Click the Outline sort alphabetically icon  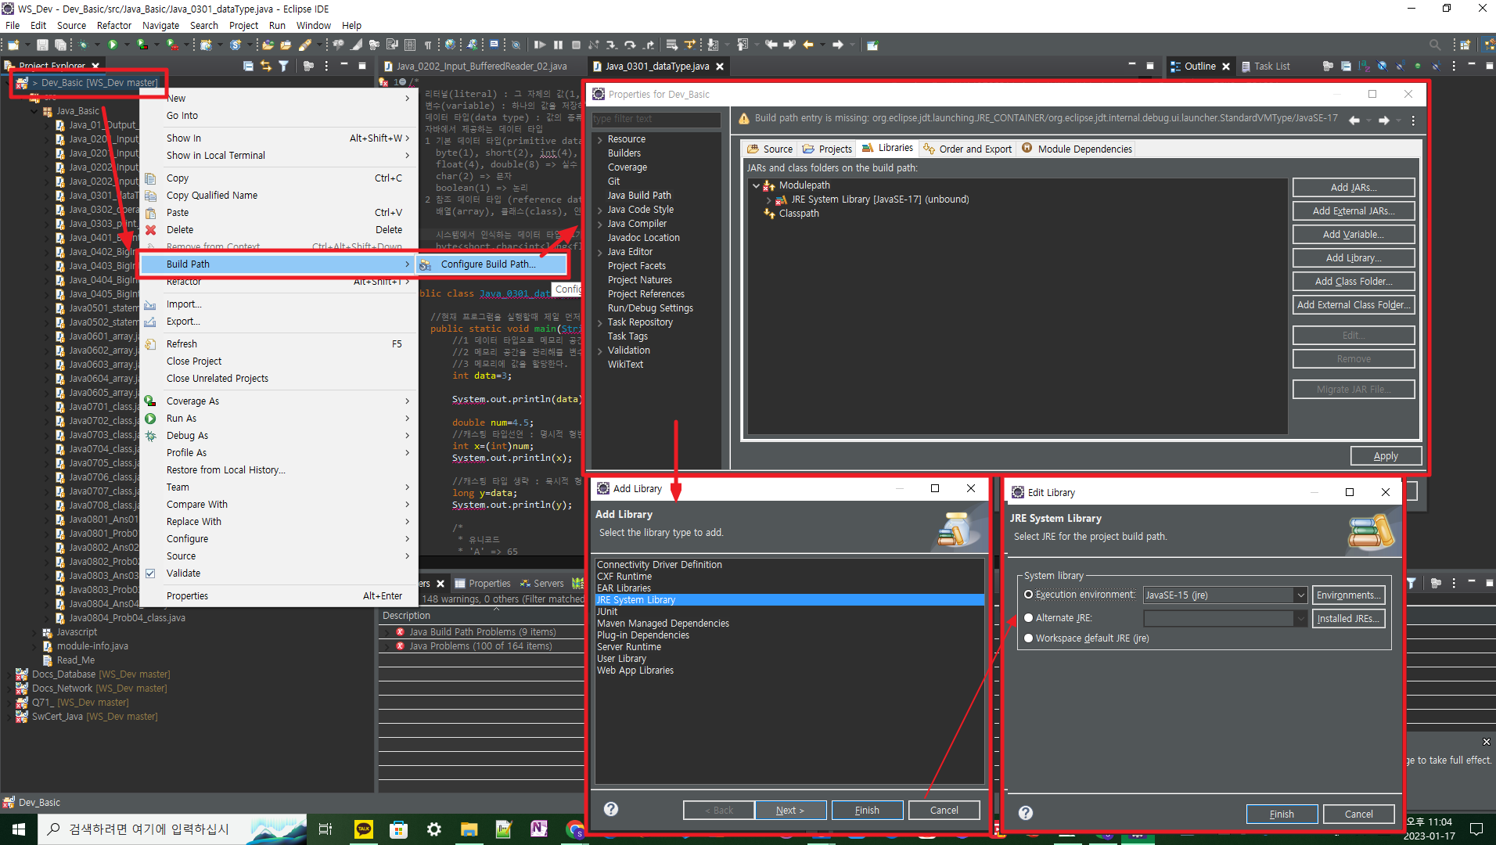point(1365,67)
